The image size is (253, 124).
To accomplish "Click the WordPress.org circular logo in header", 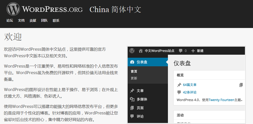I will (x=13, y=9).
